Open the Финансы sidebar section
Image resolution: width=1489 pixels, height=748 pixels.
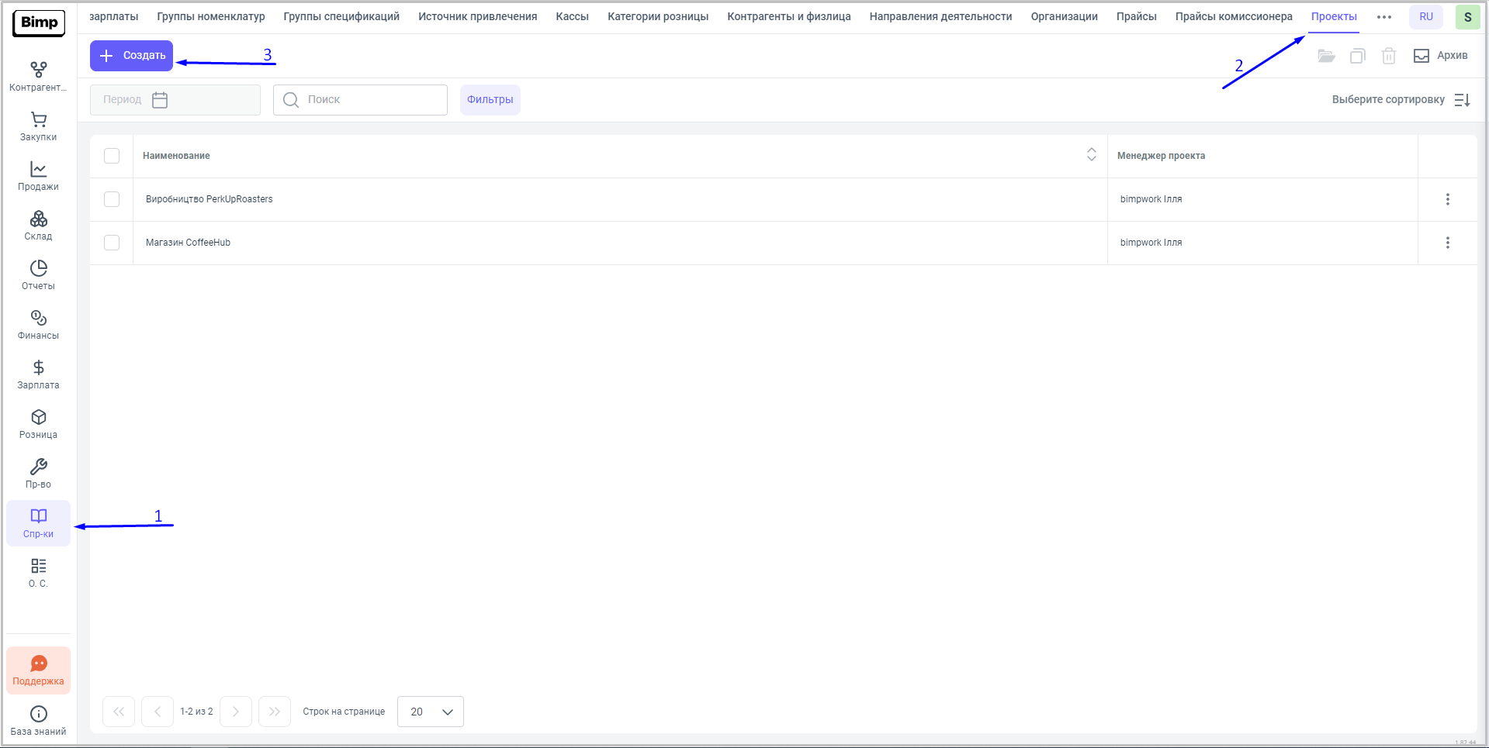pyautogui.click(x=38, y=324)
